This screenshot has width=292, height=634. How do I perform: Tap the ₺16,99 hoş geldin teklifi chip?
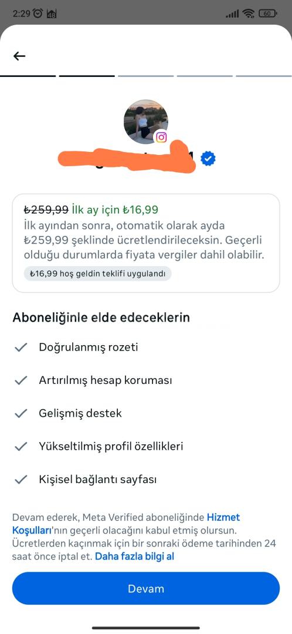pos(97,274)
